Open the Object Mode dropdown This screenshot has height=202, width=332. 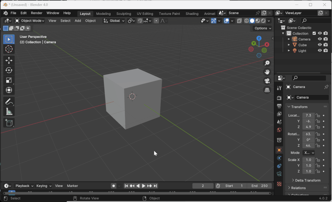pyautogui.click(x=30, y=21)
